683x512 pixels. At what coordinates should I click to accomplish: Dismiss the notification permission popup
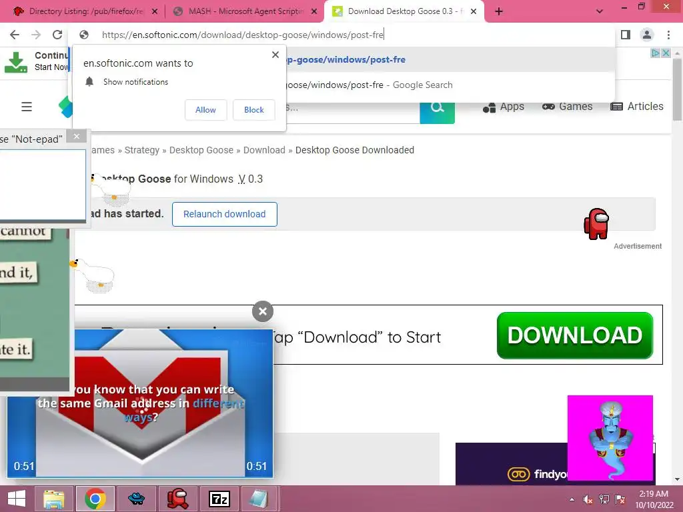(275, 55)
